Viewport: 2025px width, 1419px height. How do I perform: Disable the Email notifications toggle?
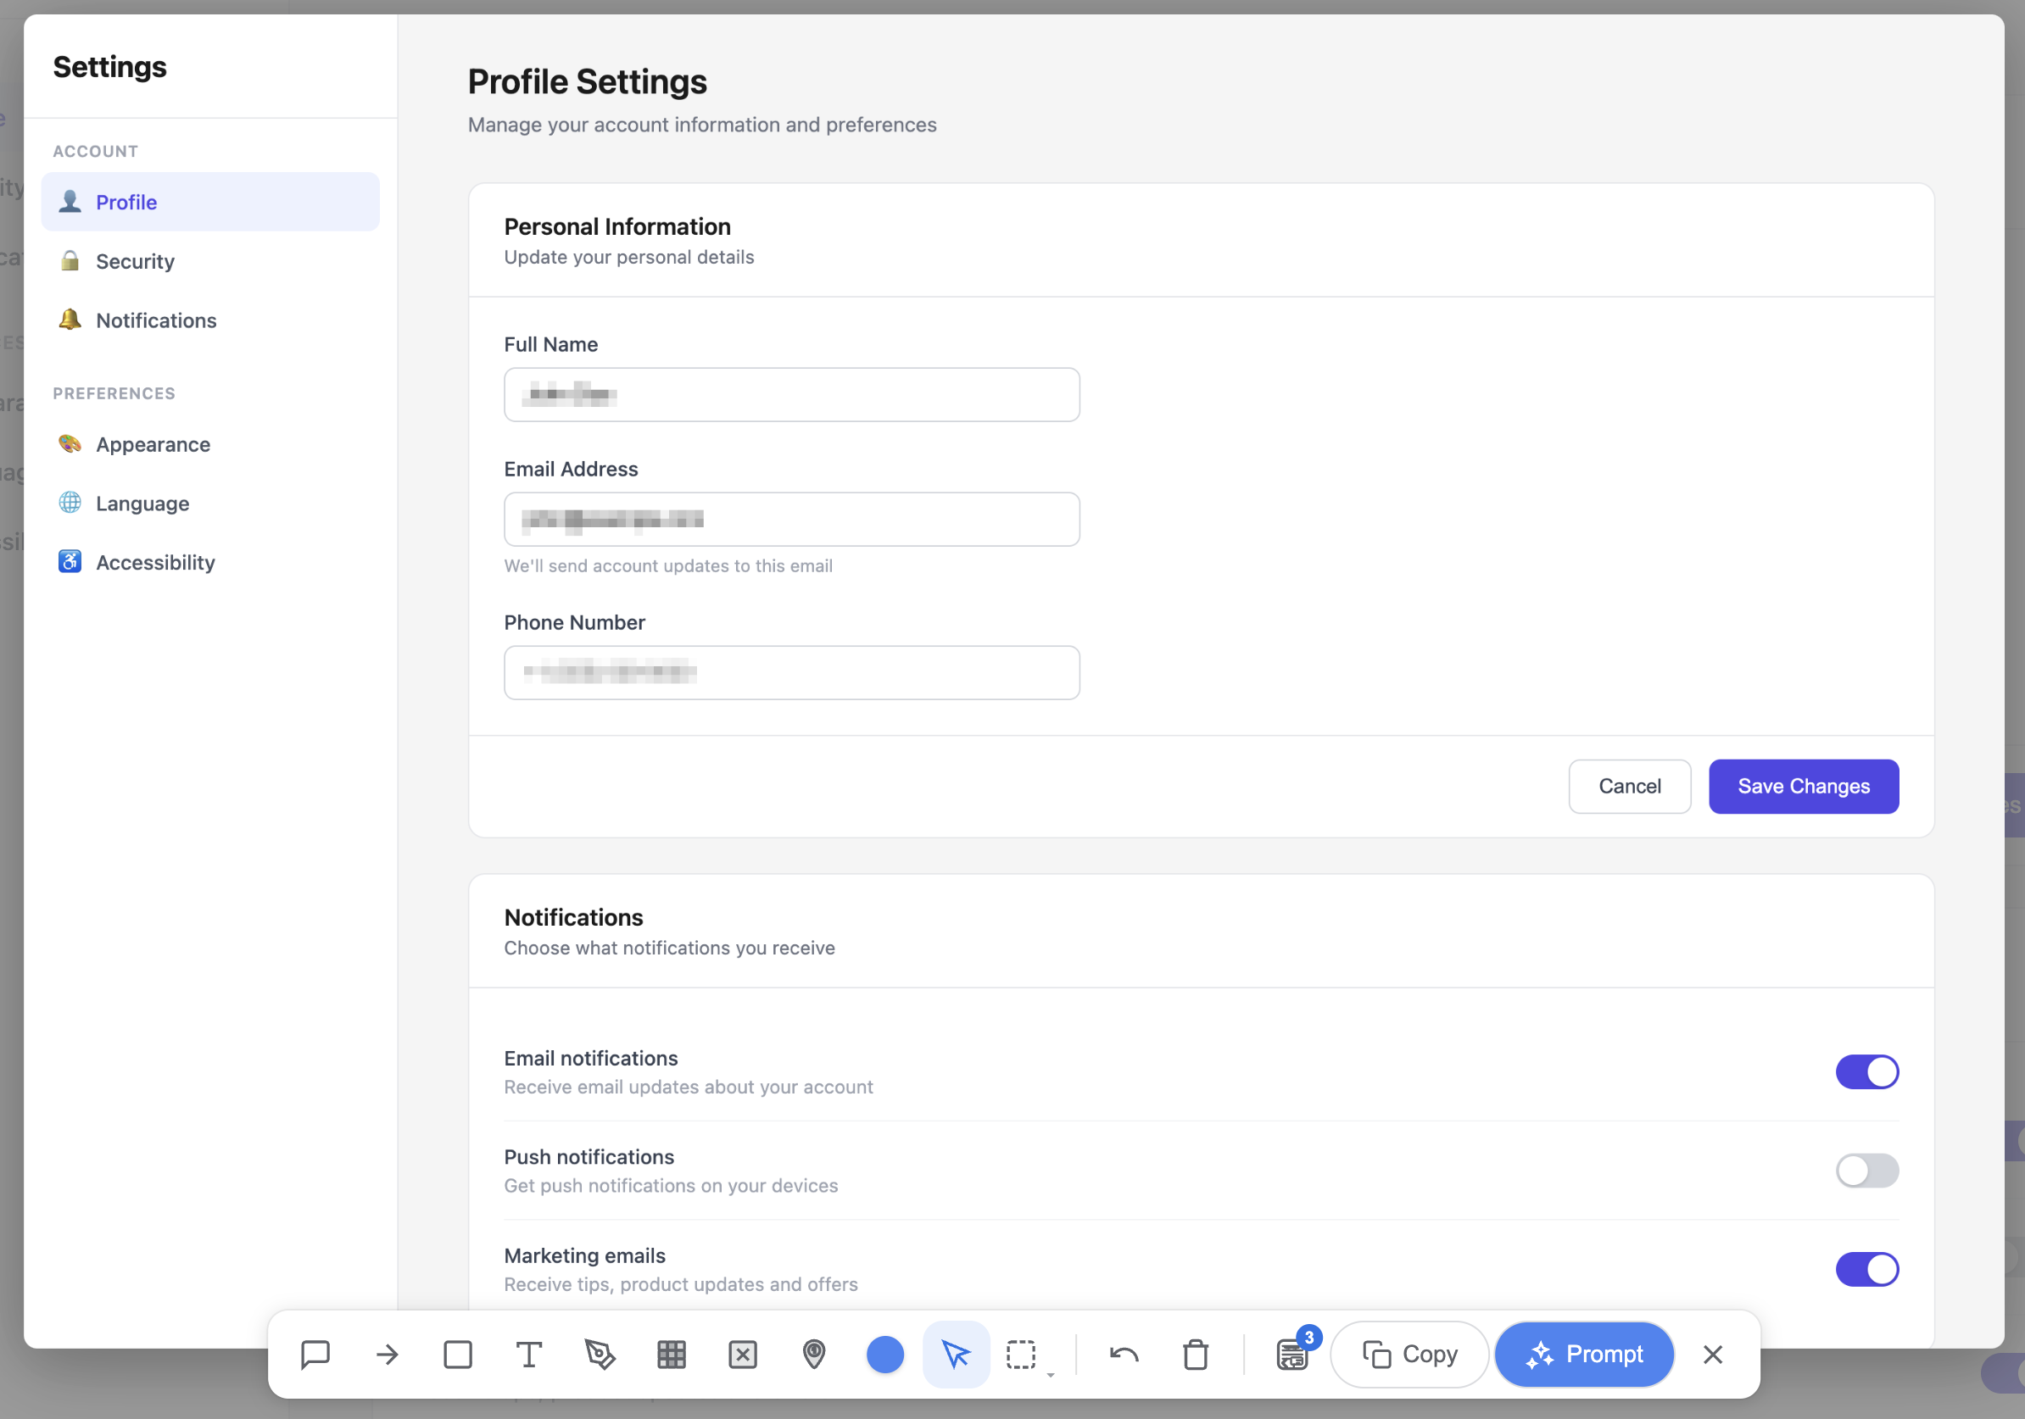point(1867,1071)
